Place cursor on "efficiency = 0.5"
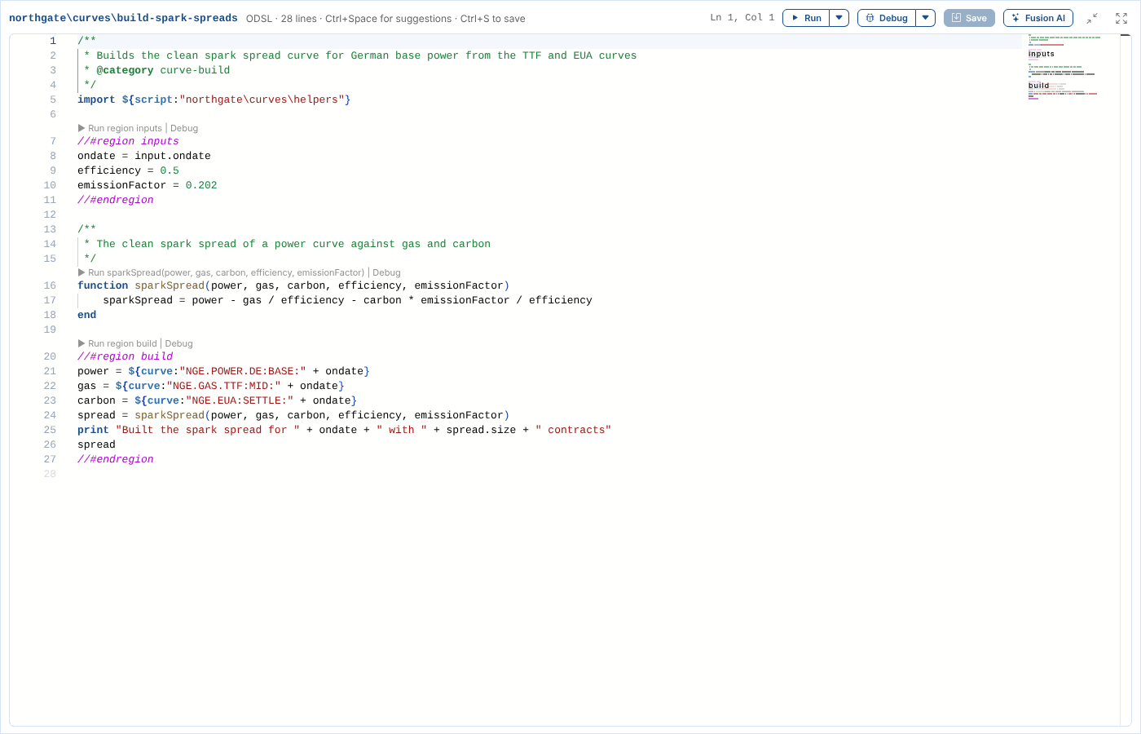 128,170
